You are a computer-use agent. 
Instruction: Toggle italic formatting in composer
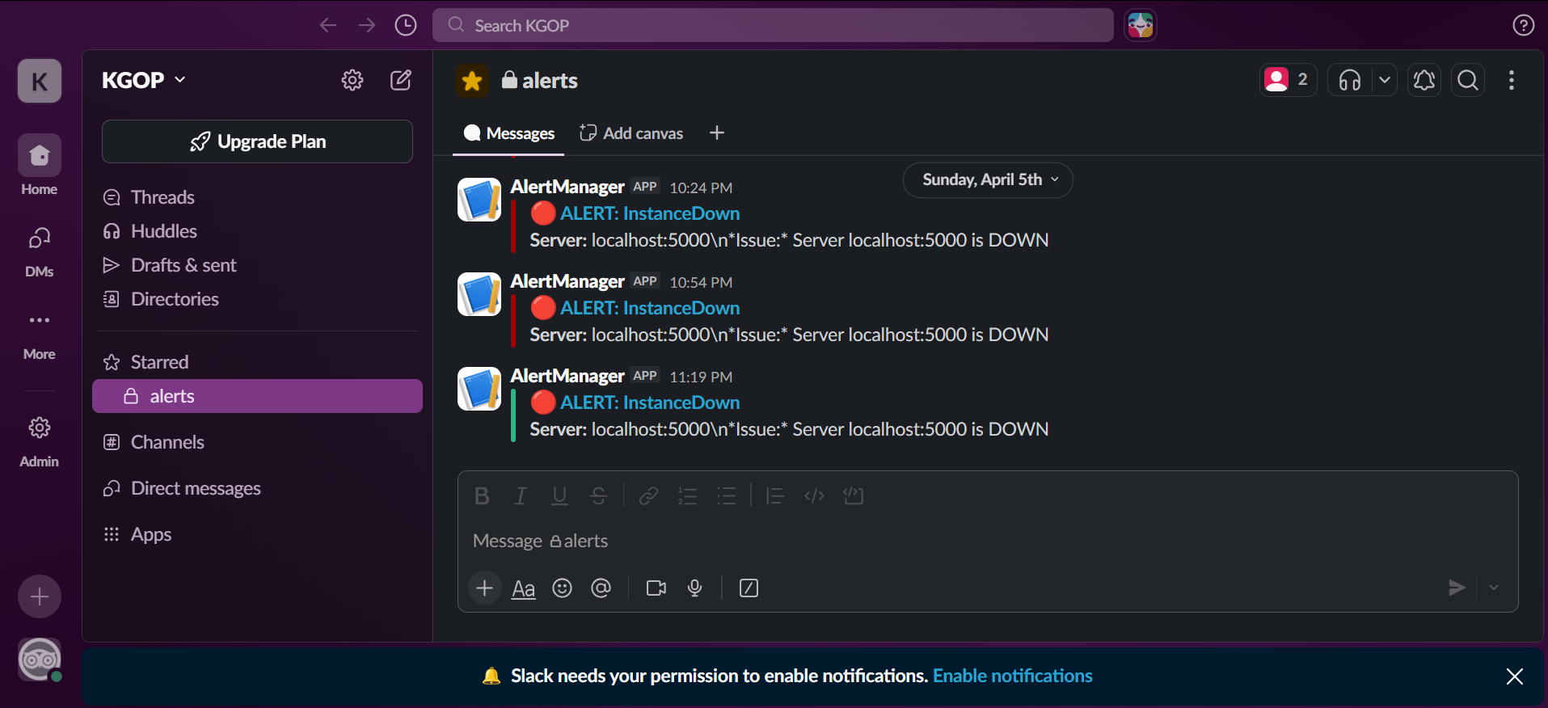(521, 495)
